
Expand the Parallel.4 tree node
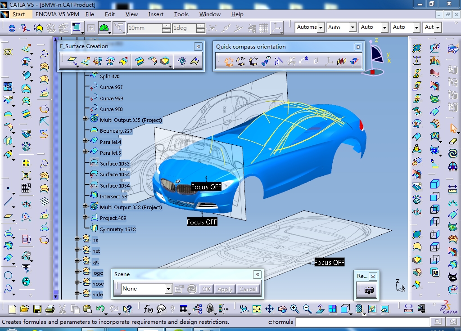point(85,141)
